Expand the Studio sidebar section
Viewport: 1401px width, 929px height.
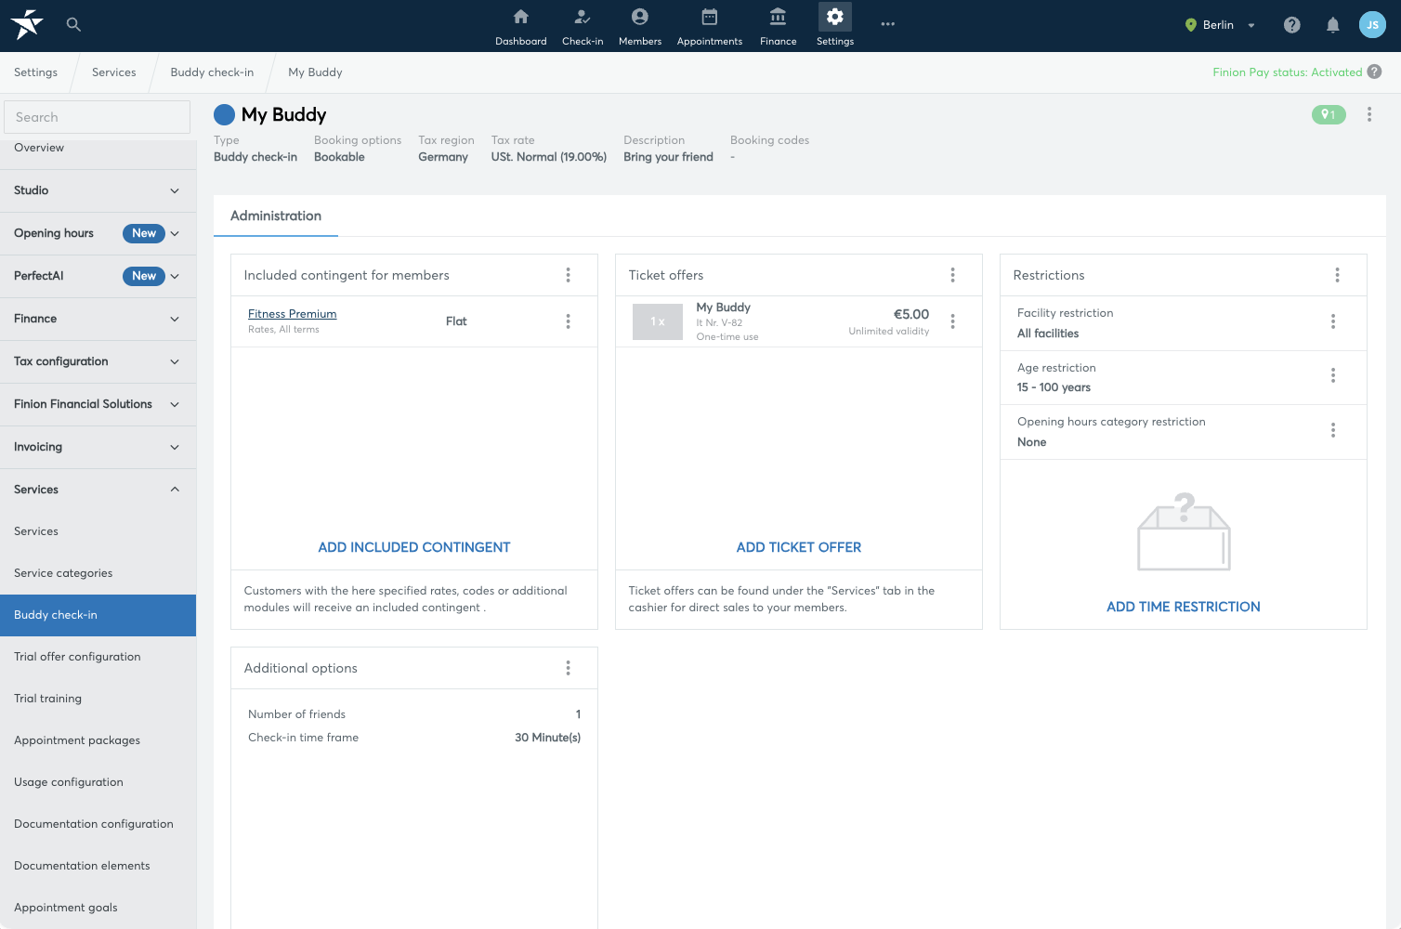coord(98,190)
